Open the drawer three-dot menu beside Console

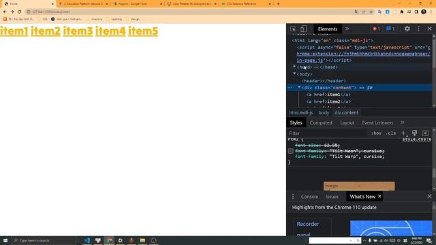(293, 197)
